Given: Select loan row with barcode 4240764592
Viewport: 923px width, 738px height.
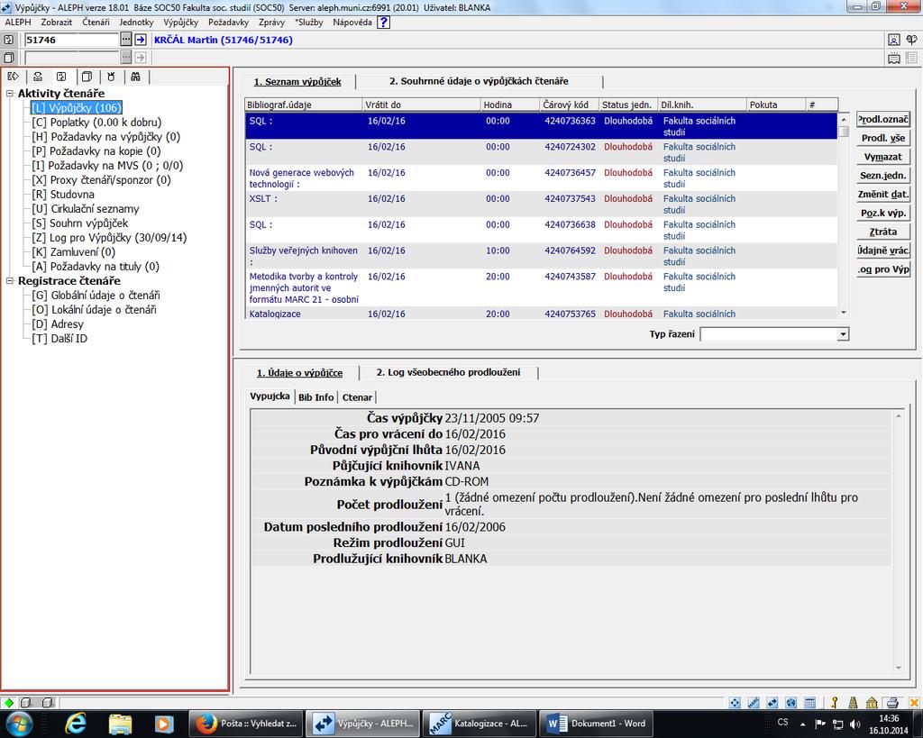Looking at the screenshot, I should click(x=541, y=256).
